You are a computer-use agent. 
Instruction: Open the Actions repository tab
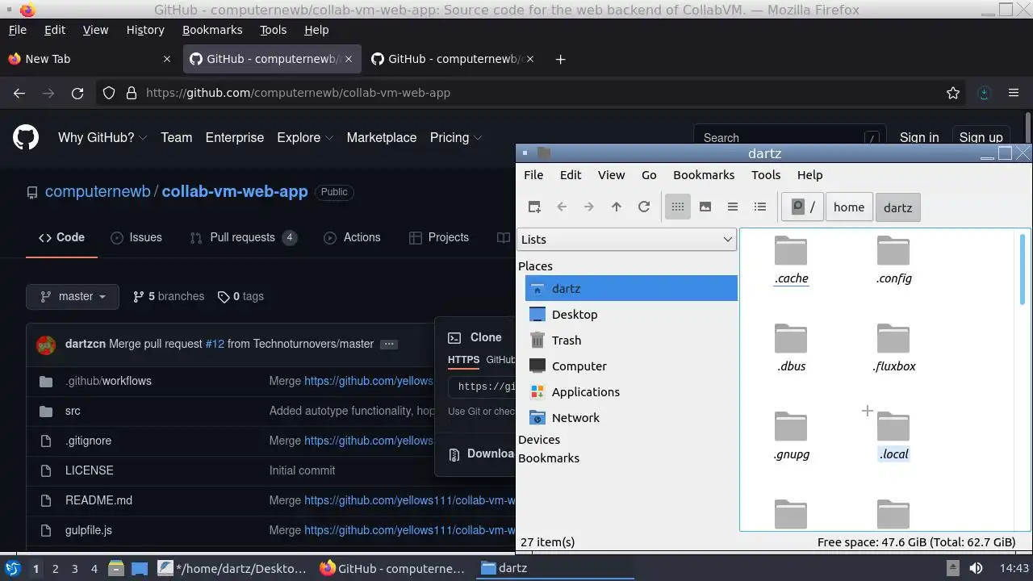(352, 237)
